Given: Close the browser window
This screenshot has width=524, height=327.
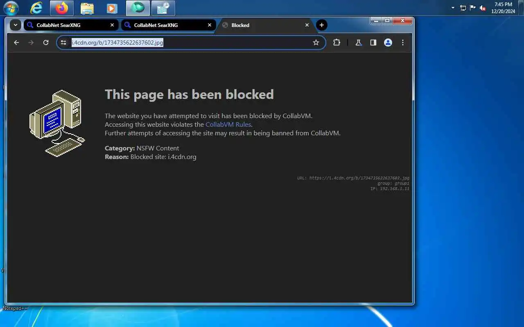Looking at the screenshot, I should click(402, 20).
